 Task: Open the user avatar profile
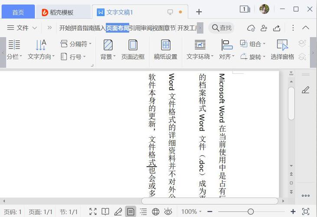pyautogui.click(x=264, y=9)
